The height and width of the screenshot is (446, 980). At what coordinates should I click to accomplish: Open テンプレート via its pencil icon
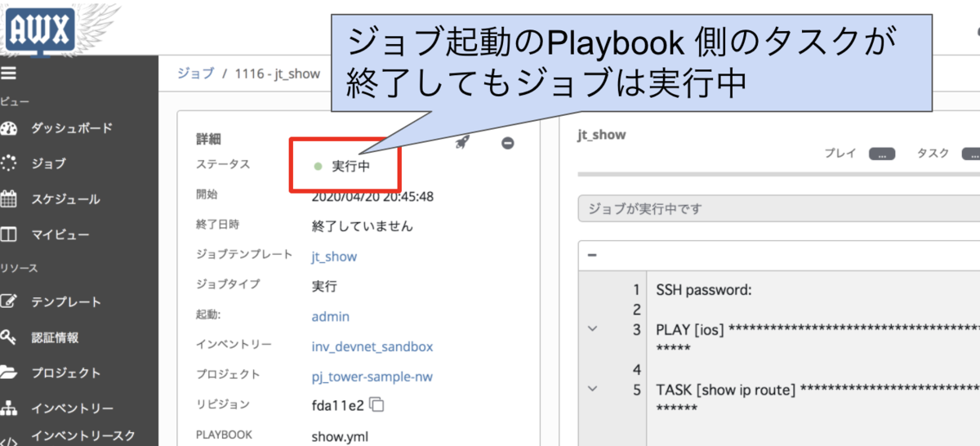(9, 301)
